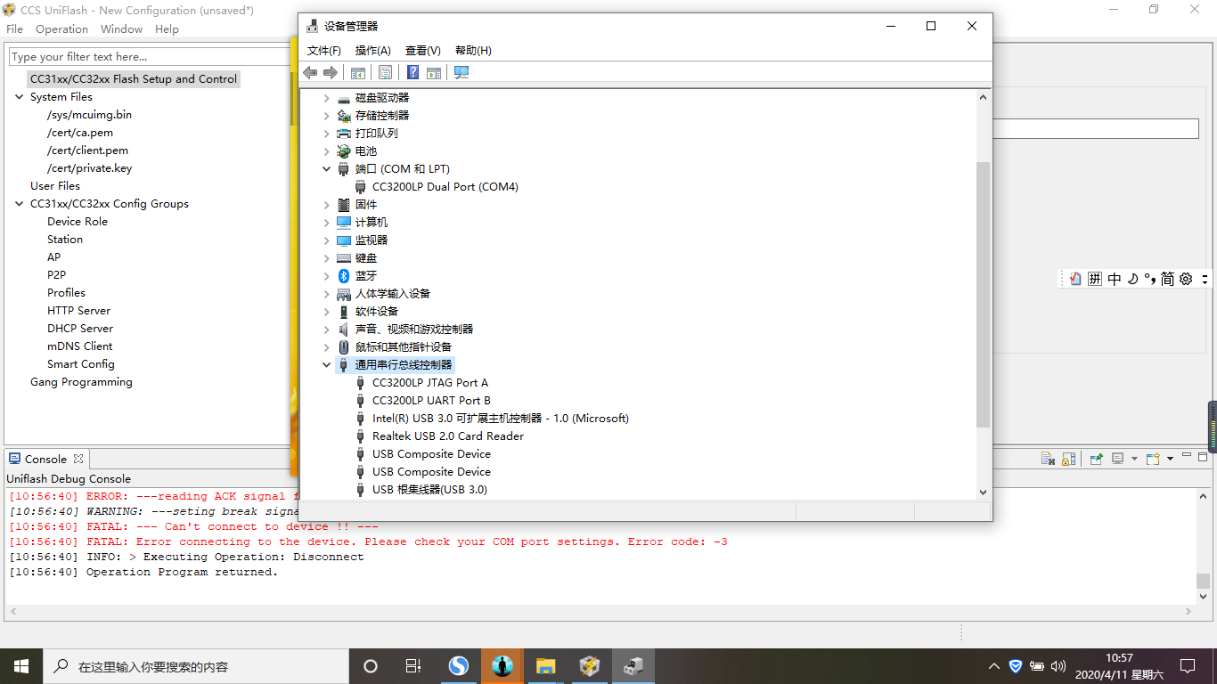Screen dimensions: 1217x684
Task: Select CC3200LP JTAG Port A device
Action: click(x=430, y=383)
